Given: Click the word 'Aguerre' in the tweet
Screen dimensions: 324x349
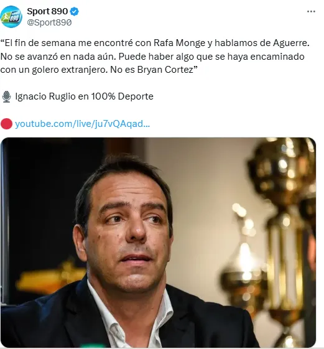Looking at the screenshot, I should 290,43.
